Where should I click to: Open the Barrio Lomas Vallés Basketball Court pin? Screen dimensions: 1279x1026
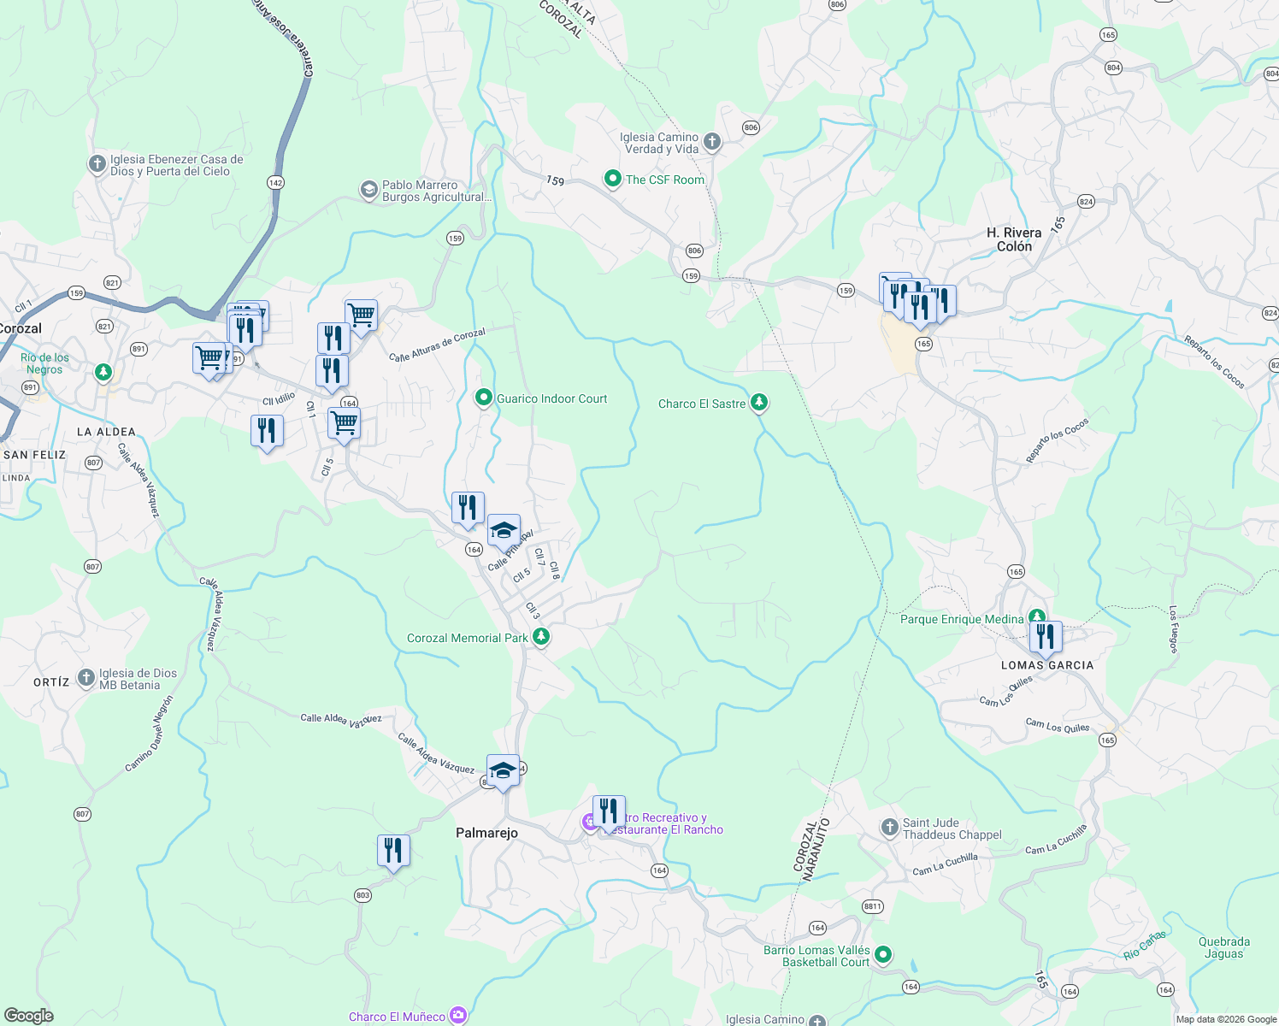coord(883,954)
